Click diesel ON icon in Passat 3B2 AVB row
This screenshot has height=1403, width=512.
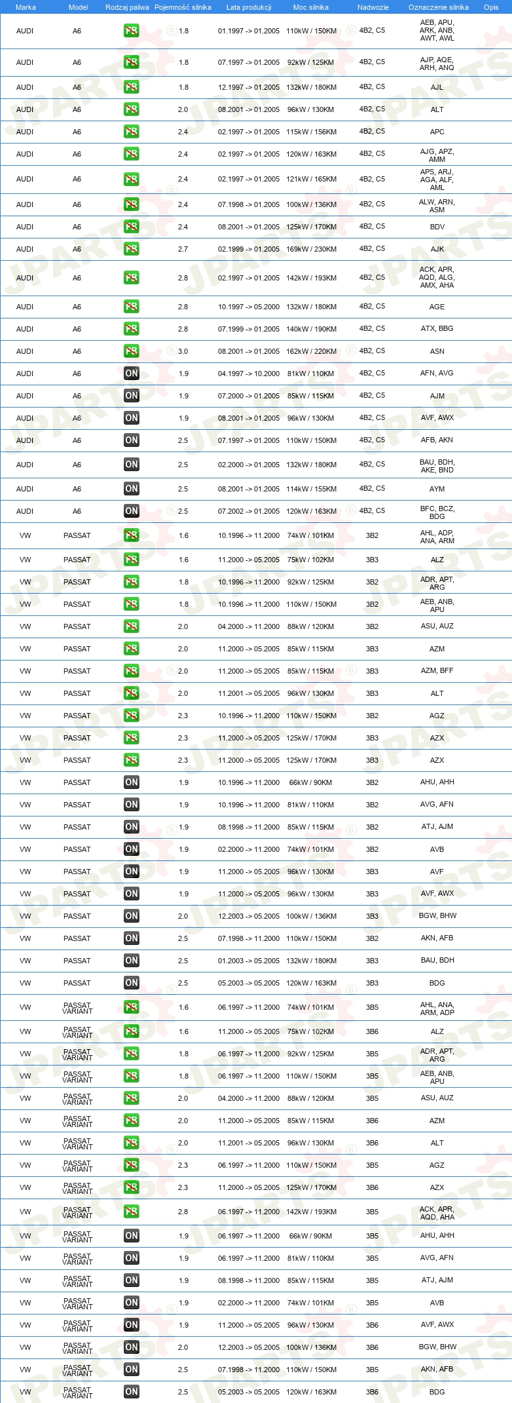click(132, 849)
